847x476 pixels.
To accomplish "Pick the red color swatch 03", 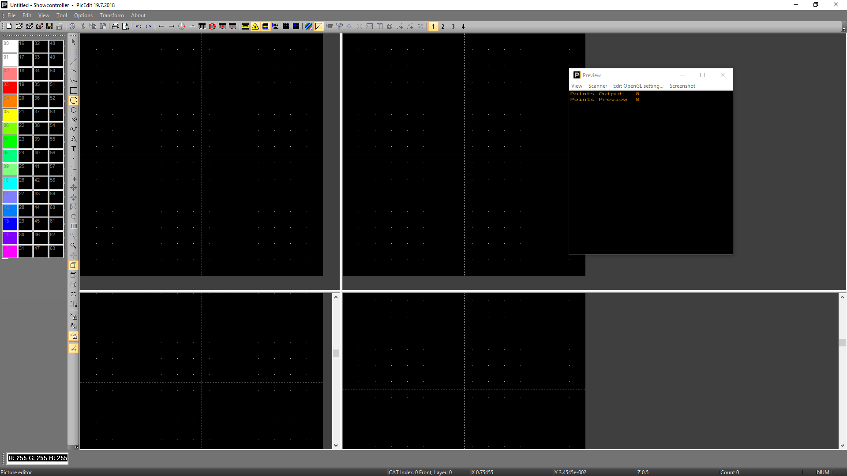I will (x=10, y=87).
